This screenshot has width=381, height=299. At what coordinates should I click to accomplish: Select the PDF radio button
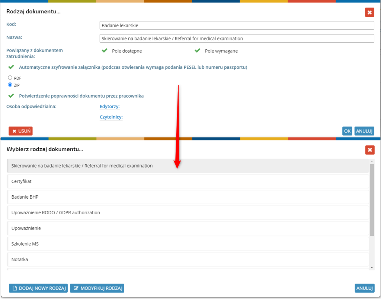coord(10,78)
